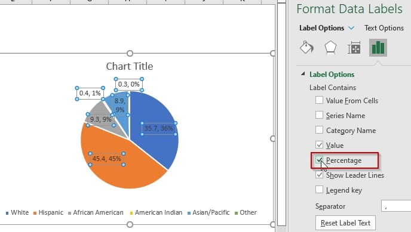This screenshot has width=411, height=232.
Task: Click the chart's top-center sizing handle
Action: click(x=130, y=53)
